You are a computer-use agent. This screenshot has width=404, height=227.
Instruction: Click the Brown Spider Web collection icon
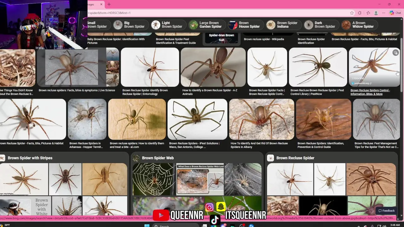136,158
